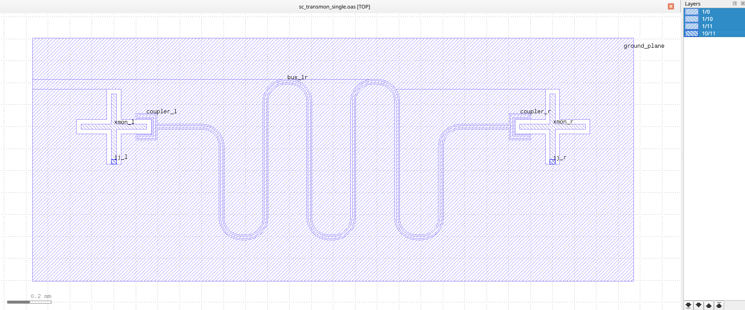Move selected layer to the top
This screenshot has width=745, height=310.
click(x=719, y=305)
